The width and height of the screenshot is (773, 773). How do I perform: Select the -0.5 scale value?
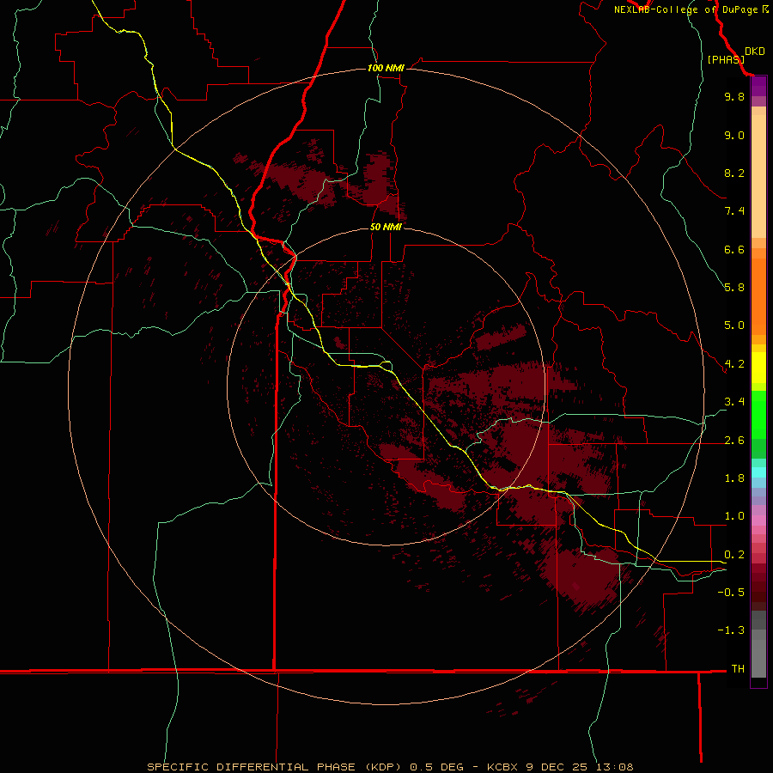[731, 593]
